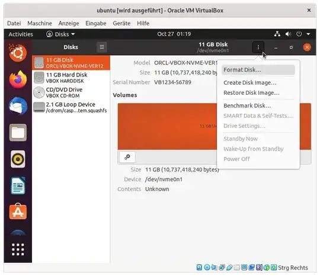Image resolution: width=320 pixels, height=276 pixels.
Task: Choose Create Disk Image... menu entry
Action: coord(258,82)
